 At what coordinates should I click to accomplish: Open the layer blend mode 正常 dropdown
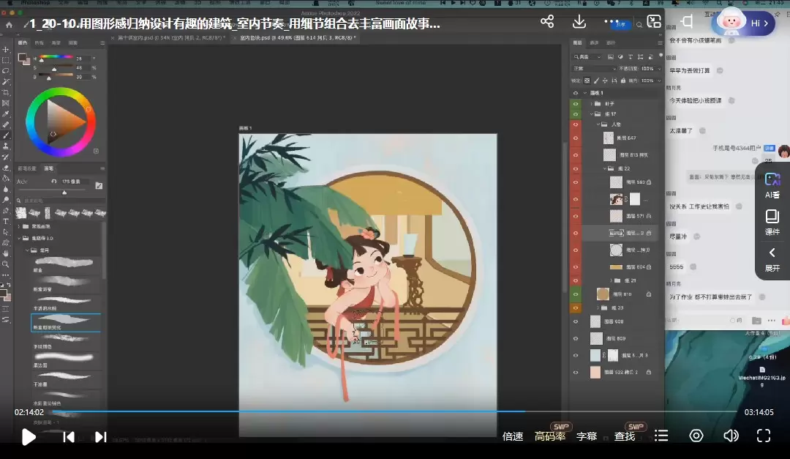pyautogui.click(x=595, y=69)
